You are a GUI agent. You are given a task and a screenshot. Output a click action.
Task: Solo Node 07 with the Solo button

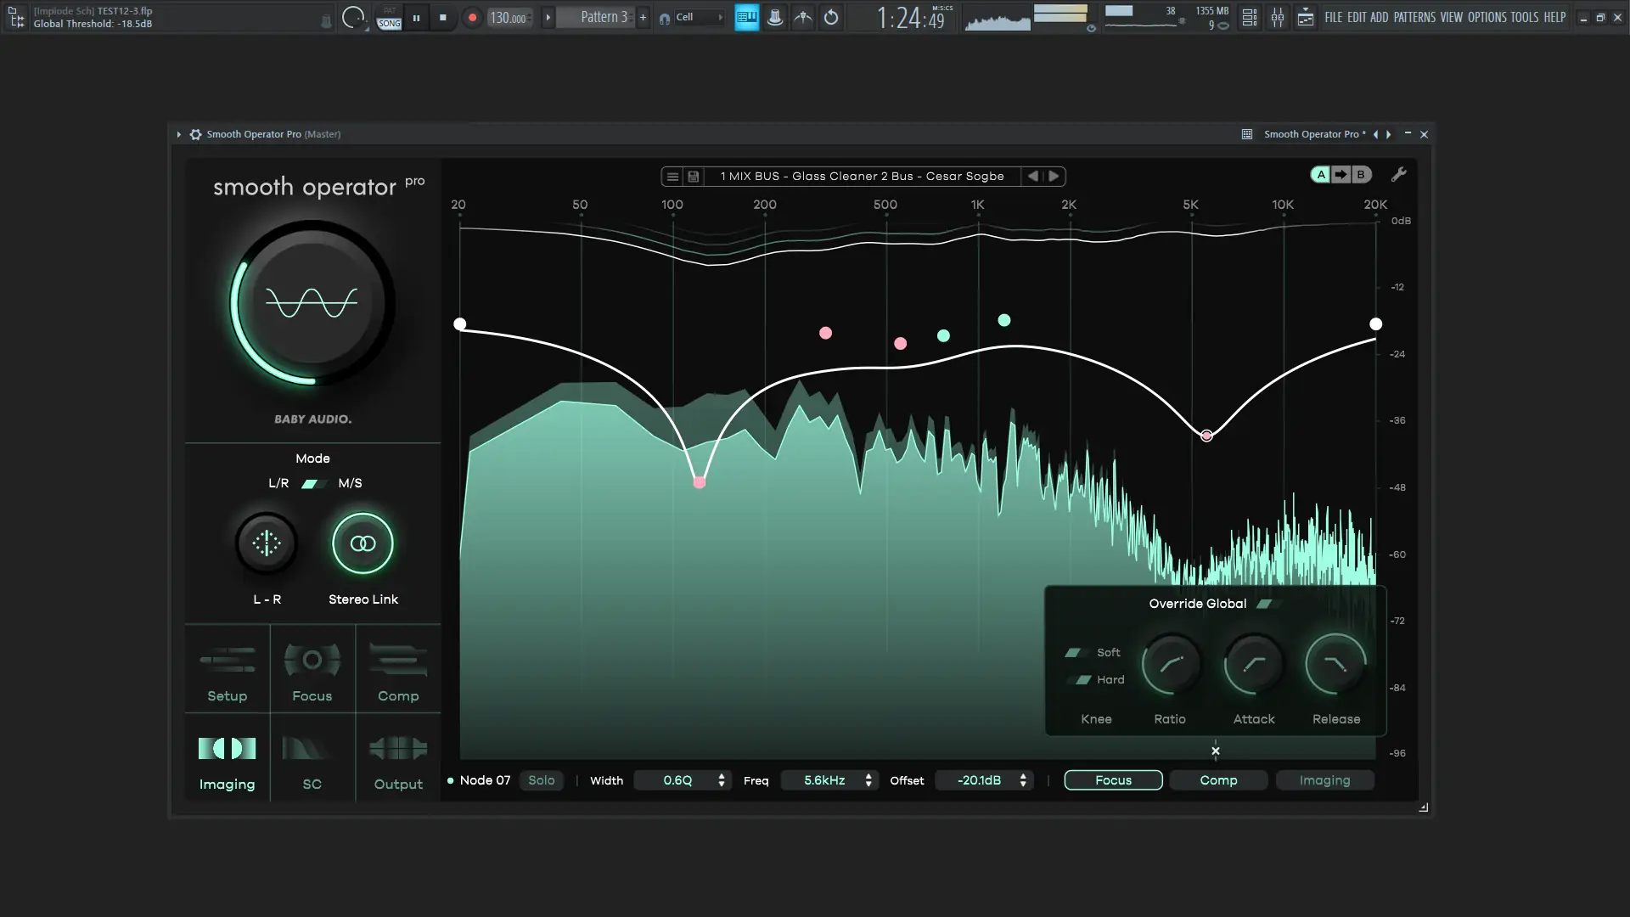tap(541, 780)
